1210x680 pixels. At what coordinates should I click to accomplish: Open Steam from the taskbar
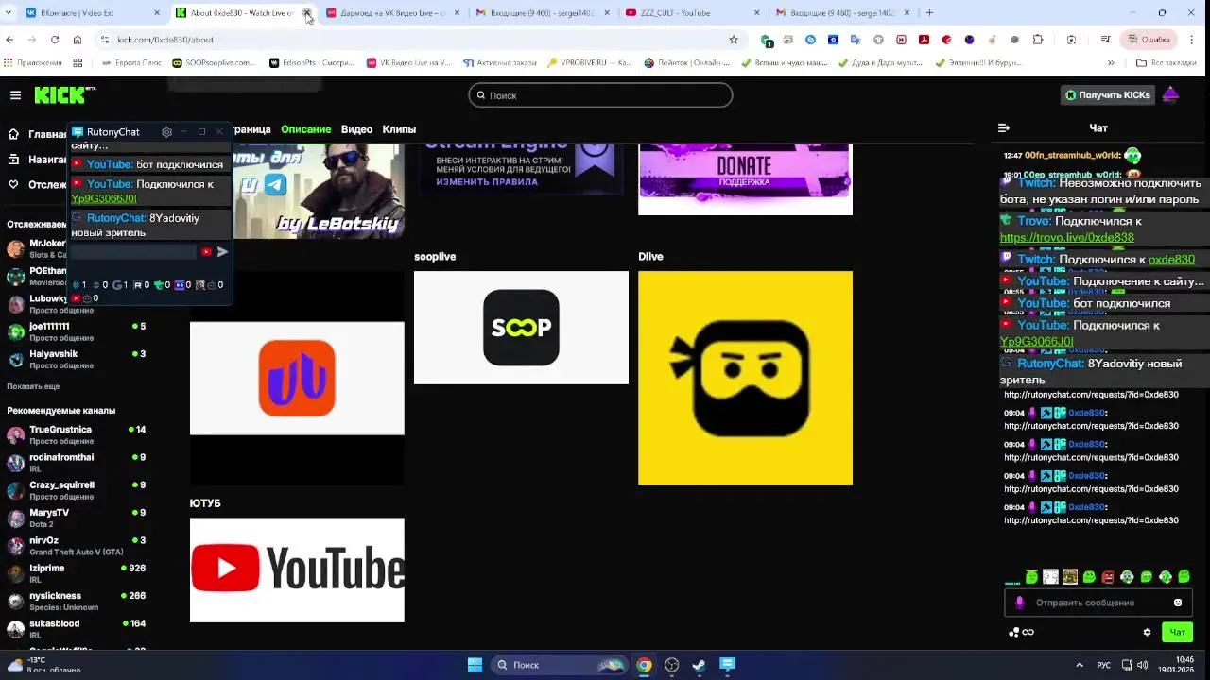click(x=699, y=665)
